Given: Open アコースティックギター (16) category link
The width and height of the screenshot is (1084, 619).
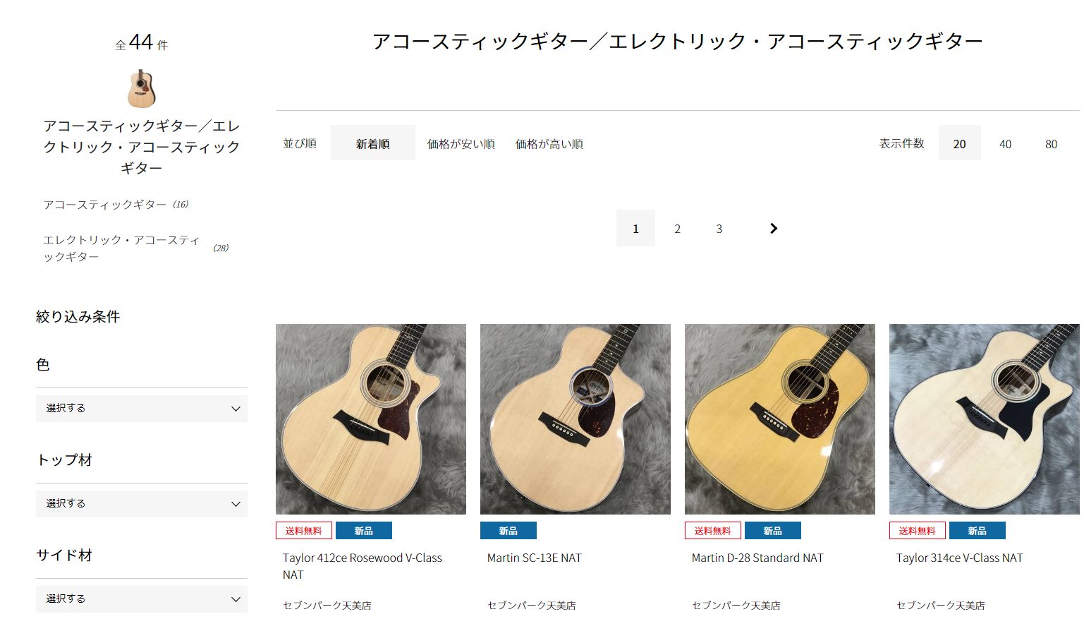Looking at the screenshot, I should [116, 205].
